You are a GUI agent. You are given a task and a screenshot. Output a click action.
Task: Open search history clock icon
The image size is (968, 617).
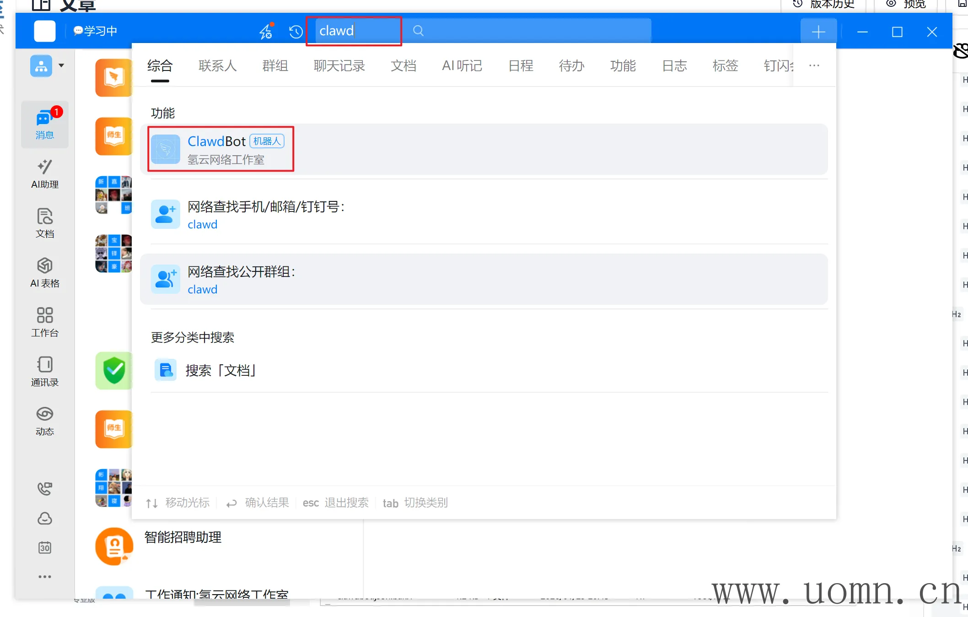click(x=296, y=32)
